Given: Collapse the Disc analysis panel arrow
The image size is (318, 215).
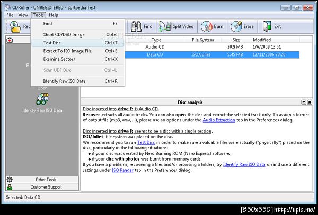Looking at the screenshot, I should (x=304, y=102).
